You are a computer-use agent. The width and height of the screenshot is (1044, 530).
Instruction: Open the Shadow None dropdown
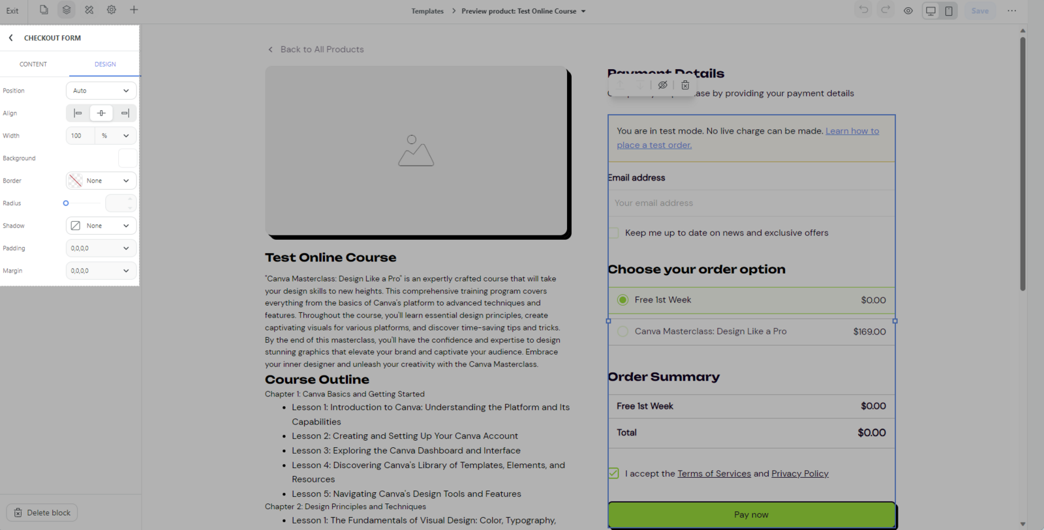101,226
